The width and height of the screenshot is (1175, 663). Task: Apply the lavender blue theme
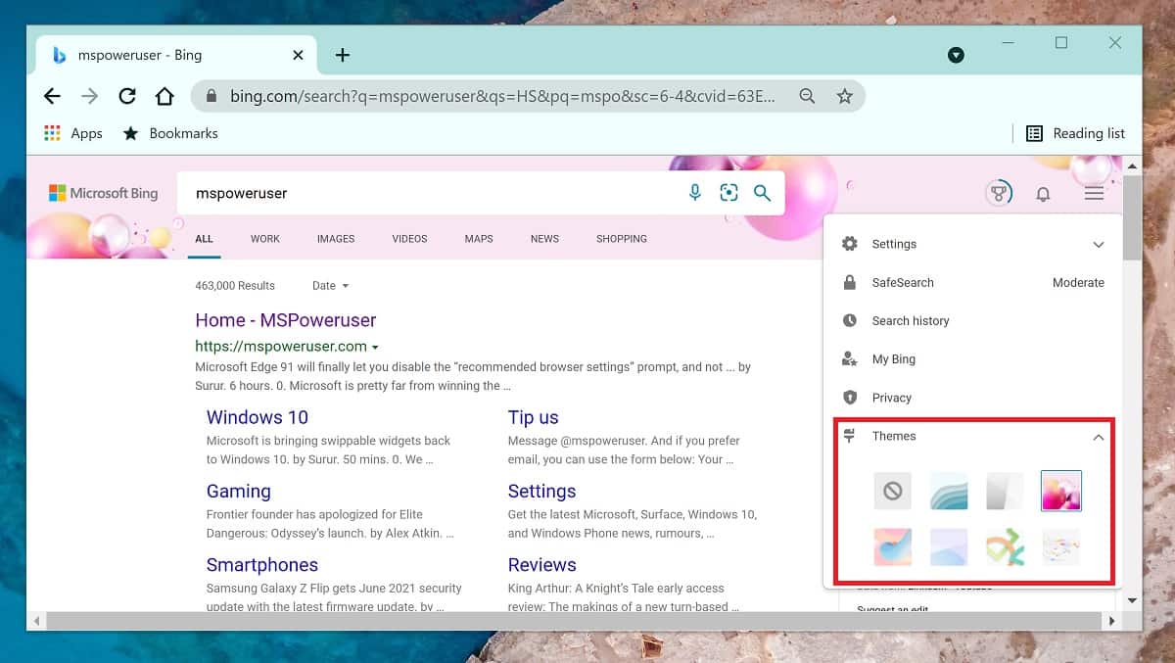click(949, 547)
